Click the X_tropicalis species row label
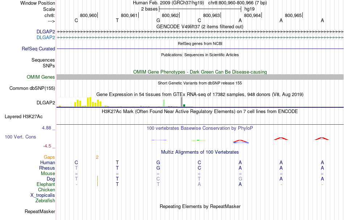The height and width of the screenshot is (220, 344). pos(43,195)
